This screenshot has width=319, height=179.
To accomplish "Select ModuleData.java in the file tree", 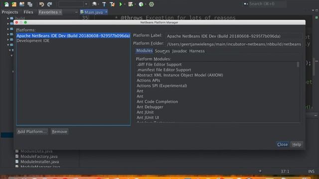I will pyautogui.click(x=36, y=151).
